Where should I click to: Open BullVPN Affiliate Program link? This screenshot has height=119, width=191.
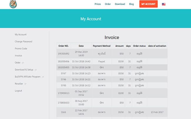(x=28, y=77)
